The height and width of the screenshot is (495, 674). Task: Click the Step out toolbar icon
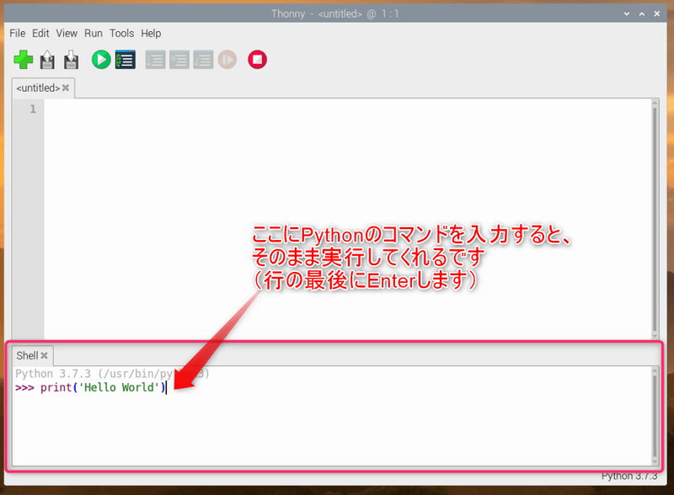[203, 60]
